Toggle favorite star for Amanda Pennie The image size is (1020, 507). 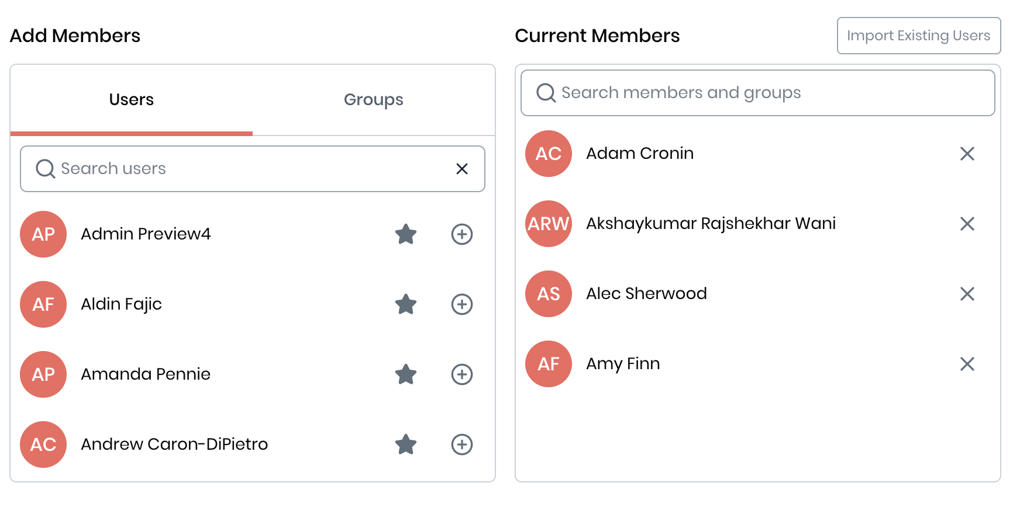coord(406,374)
